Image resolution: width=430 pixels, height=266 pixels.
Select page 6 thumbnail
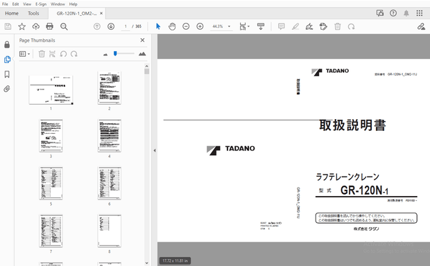pos(109,184)
